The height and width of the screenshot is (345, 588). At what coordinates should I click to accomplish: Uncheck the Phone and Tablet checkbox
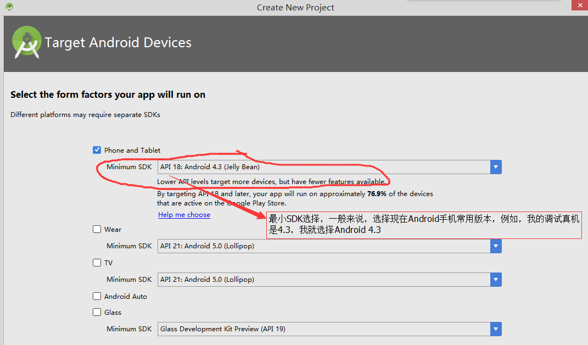(97, 150)
